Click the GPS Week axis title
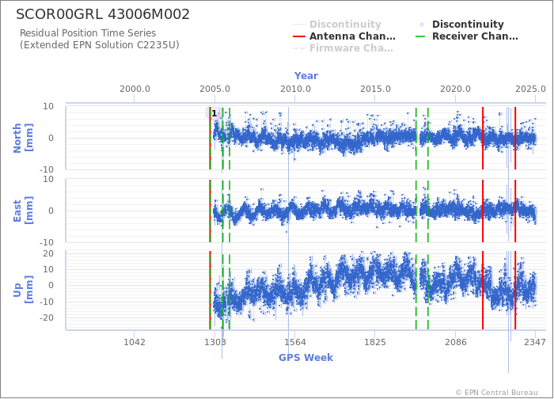This screenshot has width=554, height=399. pos(305,357)
